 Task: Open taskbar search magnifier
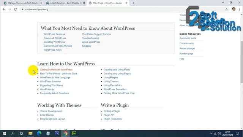click(13, 134)
